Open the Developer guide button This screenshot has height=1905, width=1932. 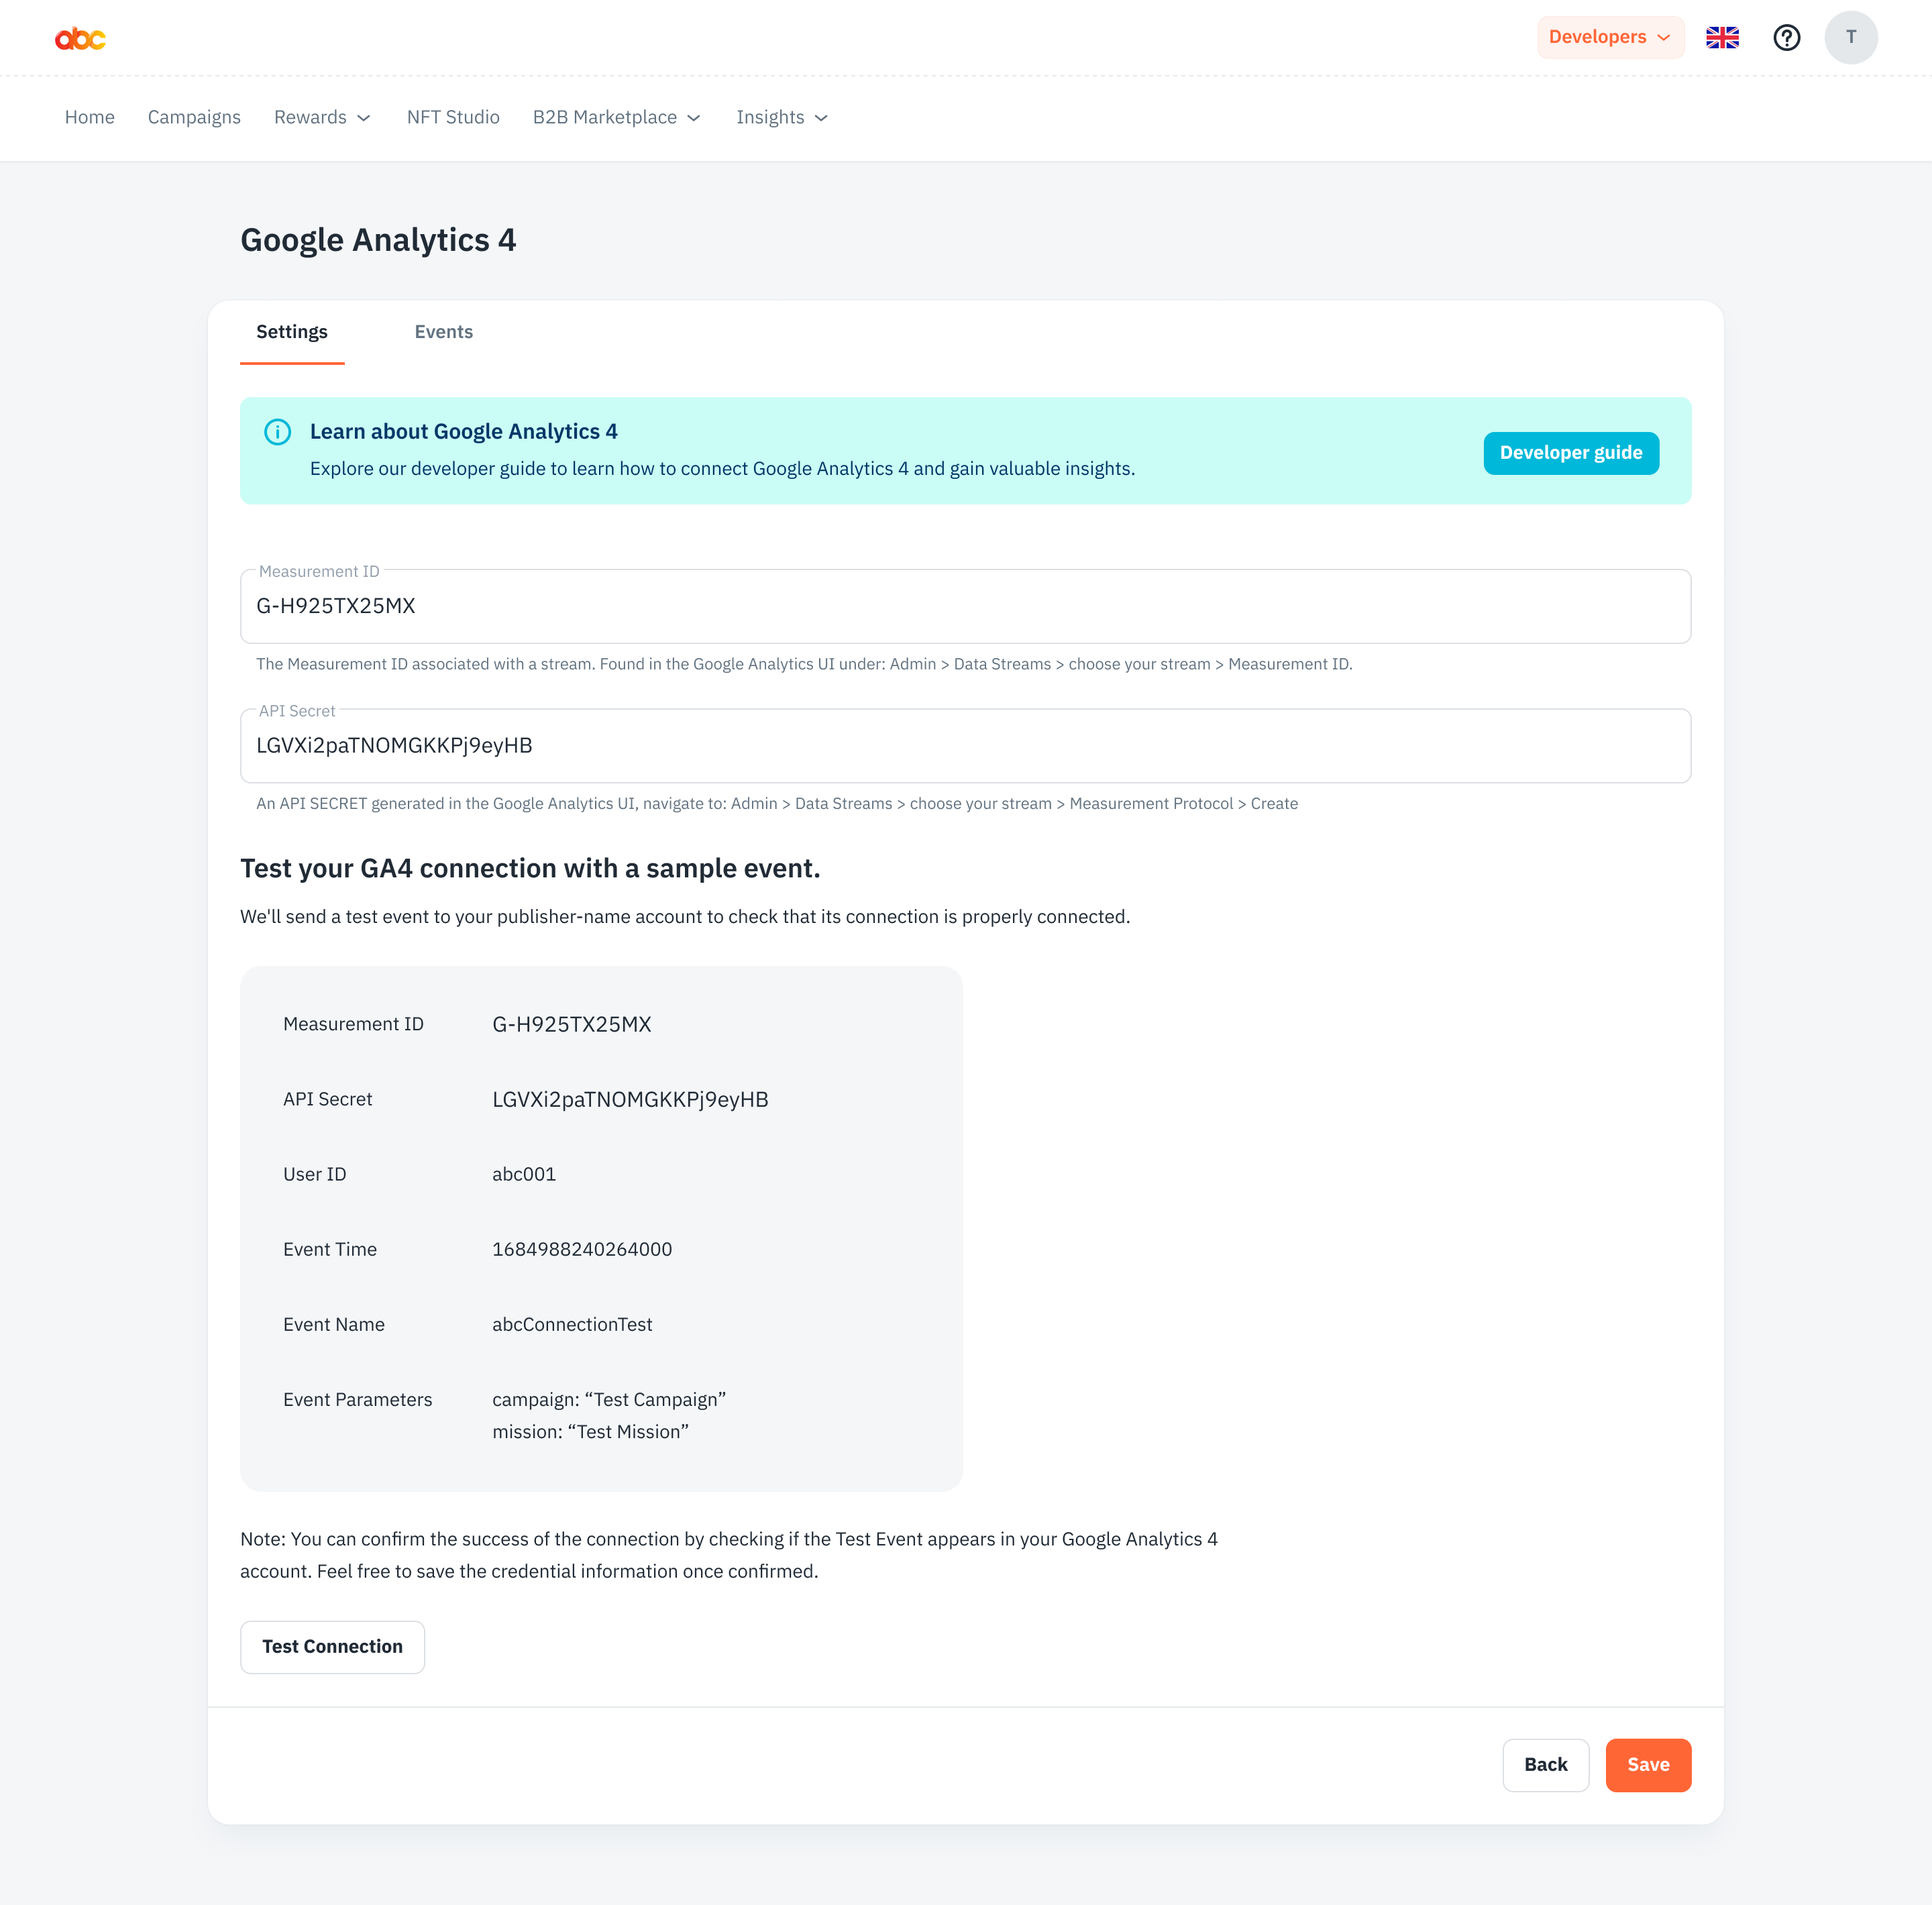(x=1570, y=453)
